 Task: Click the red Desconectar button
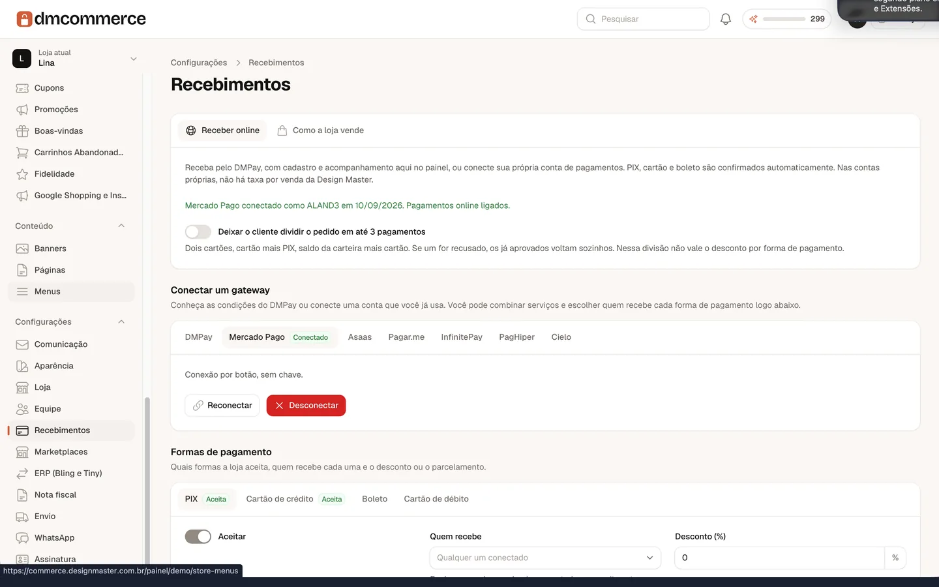(x=306, y=406)
